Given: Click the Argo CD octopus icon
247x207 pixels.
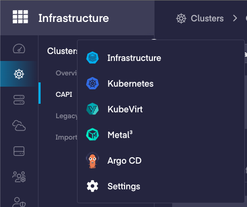Looking at the screenshot, I should [92, 160].
